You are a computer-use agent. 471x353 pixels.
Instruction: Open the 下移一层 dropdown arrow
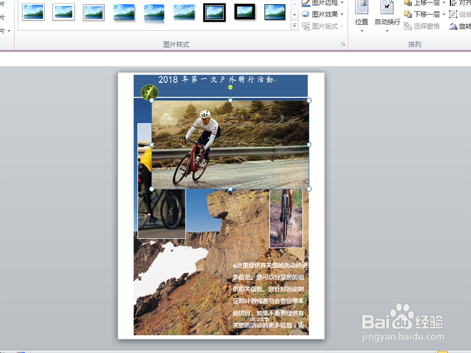443,14
